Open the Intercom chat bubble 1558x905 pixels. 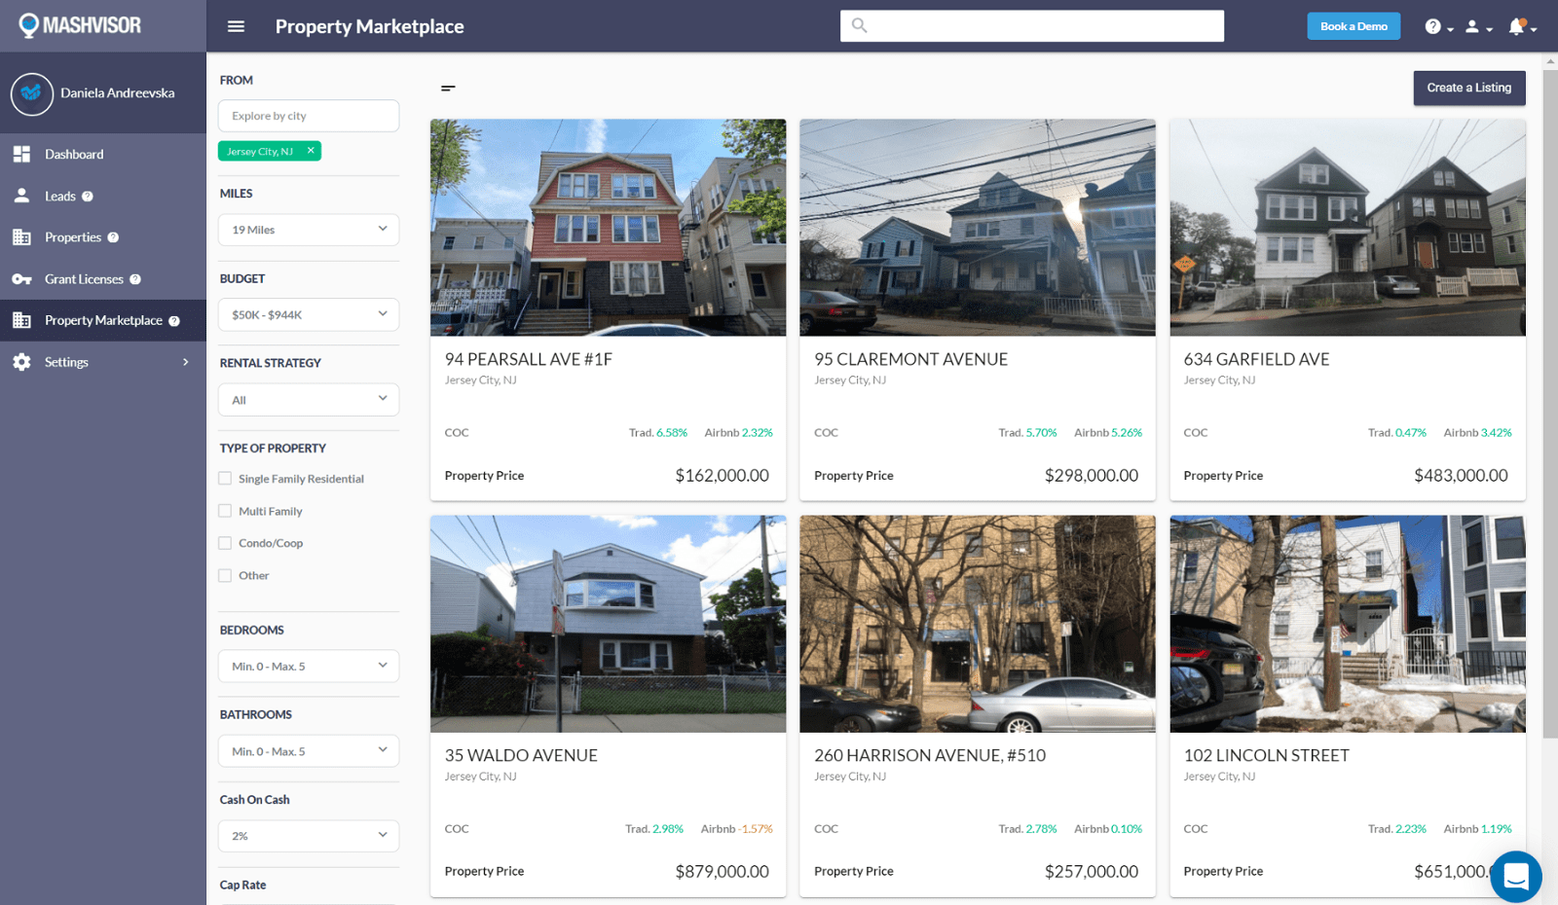click(x=1515, y=877)
